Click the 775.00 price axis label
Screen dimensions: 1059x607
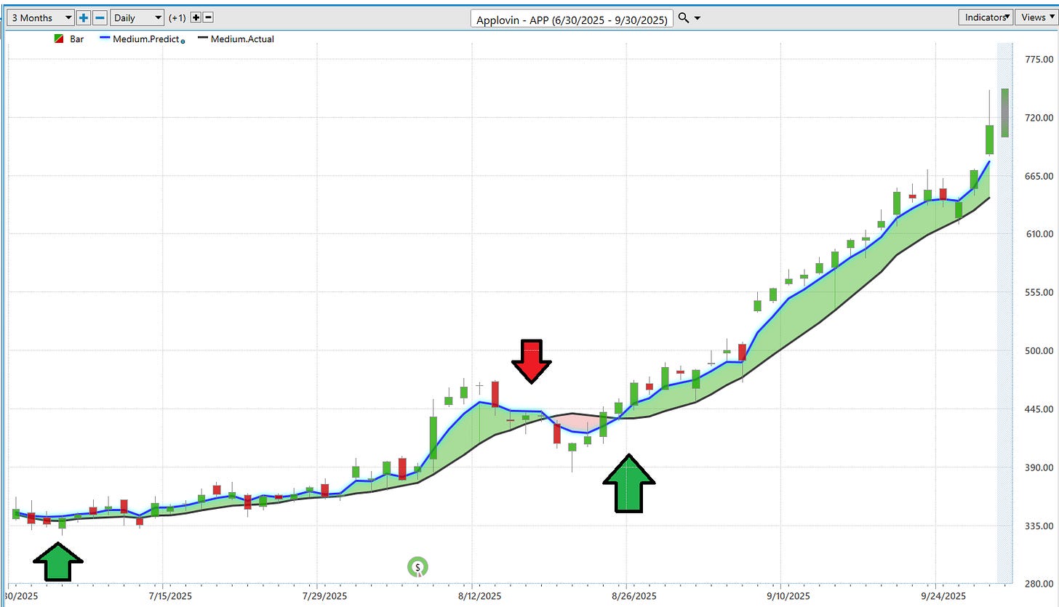click(x=1038, y=60)
